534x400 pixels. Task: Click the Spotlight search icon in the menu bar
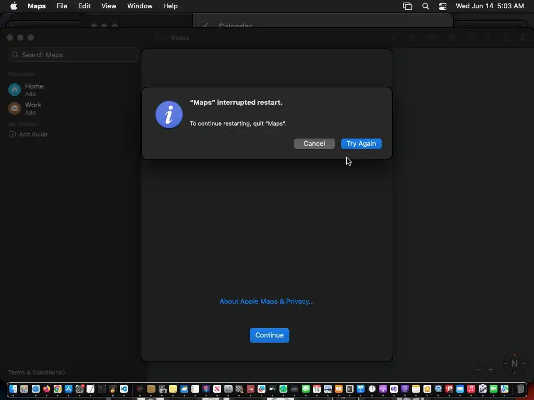pyautogui.click(x=426, y=6)
